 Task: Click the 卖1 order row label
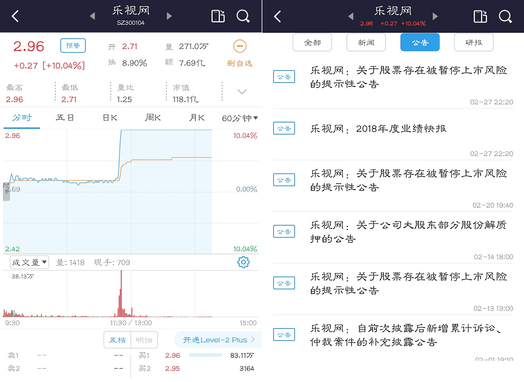coord(13,355)
